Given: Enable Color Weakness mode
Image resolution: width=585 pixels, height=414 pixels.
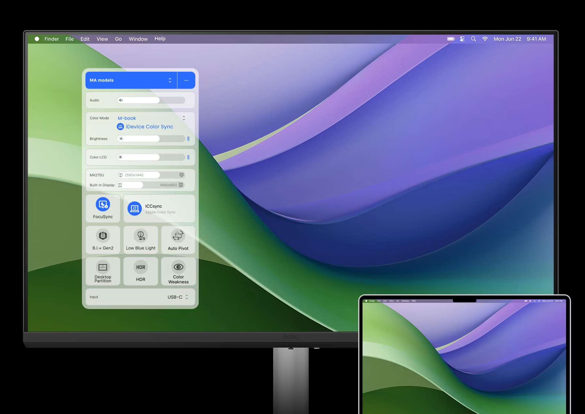Looking at the screenshot, I should (178, 271).
